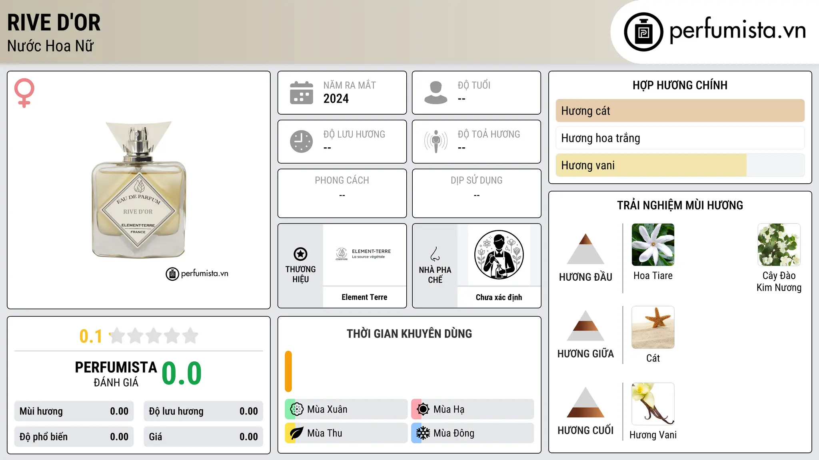Click the Hương cát accord bar
The image size is (819, 460).
click(680, 111)
